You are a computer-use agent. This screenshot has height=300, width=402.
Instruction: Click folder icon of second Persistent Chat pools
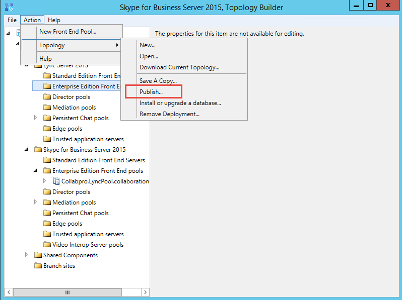click(x=47, y=213)
